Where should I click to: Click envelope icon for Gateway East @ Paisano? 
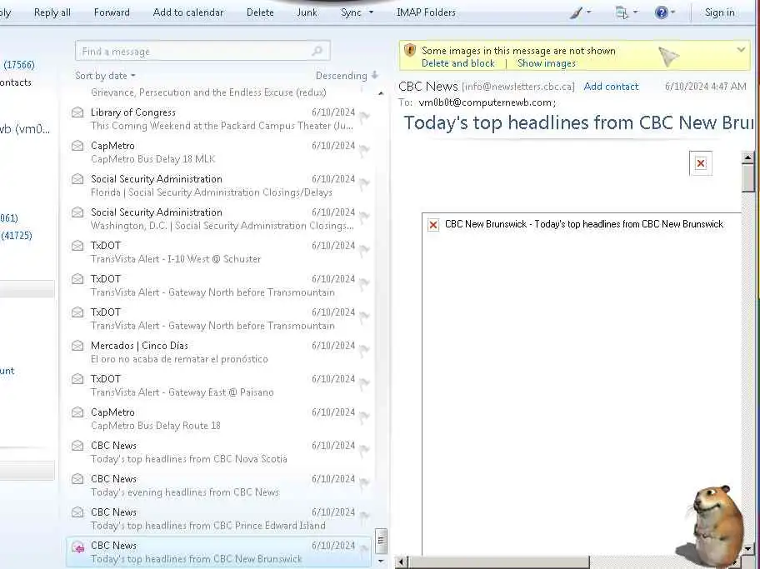pos(77,379)
